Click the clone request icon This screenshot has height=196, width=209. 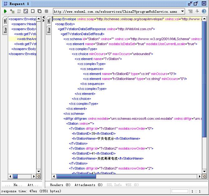click(40, 11)
